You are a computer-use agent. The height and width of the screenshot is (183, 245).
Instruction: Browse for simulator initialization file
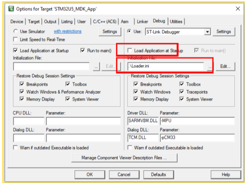96,67
